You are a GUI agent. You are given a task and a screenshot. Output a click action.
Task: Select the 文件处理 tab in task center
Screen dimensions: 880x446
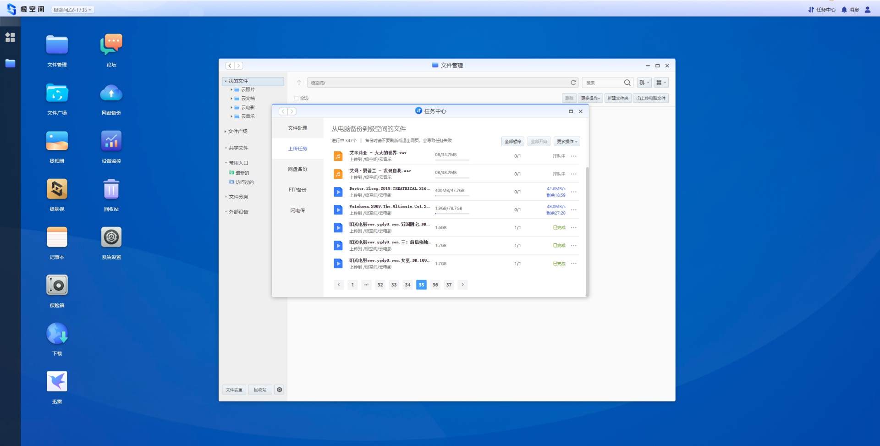pos(297,128)
